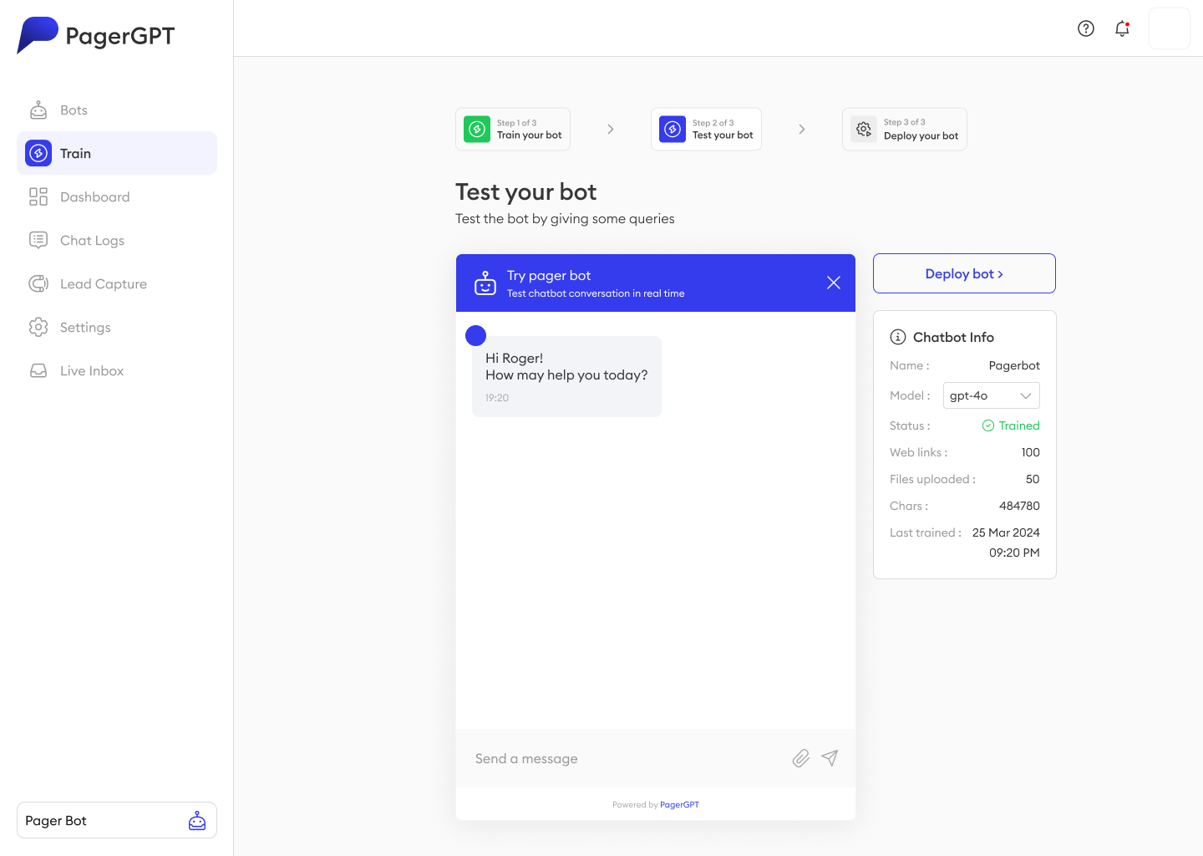The height and width of the screenshot is (856, 1203).
Task: Click the 19:20 message timestamp
Action: (497, 398)
